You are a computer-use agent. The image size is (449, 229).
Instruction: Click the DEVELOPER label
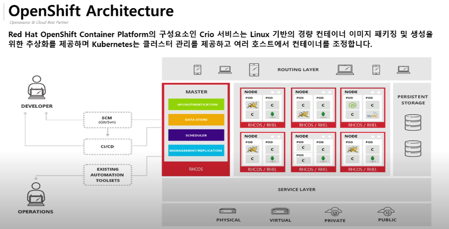[x=37, y=106]
